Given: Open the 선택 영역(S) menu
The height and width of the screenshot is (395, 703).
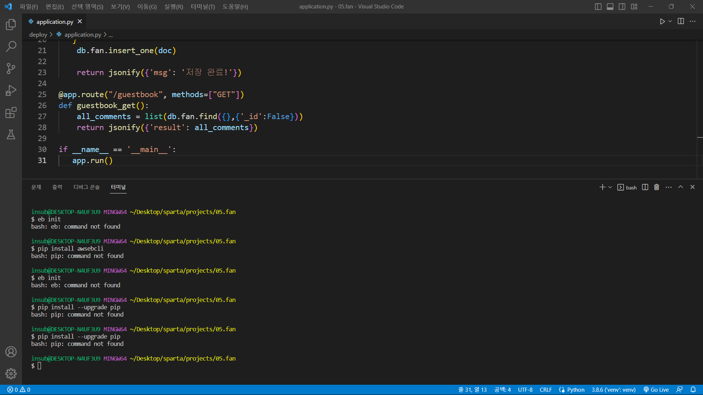Looking at the screenshot, I should pyautogui.click(x=87, y=7).
